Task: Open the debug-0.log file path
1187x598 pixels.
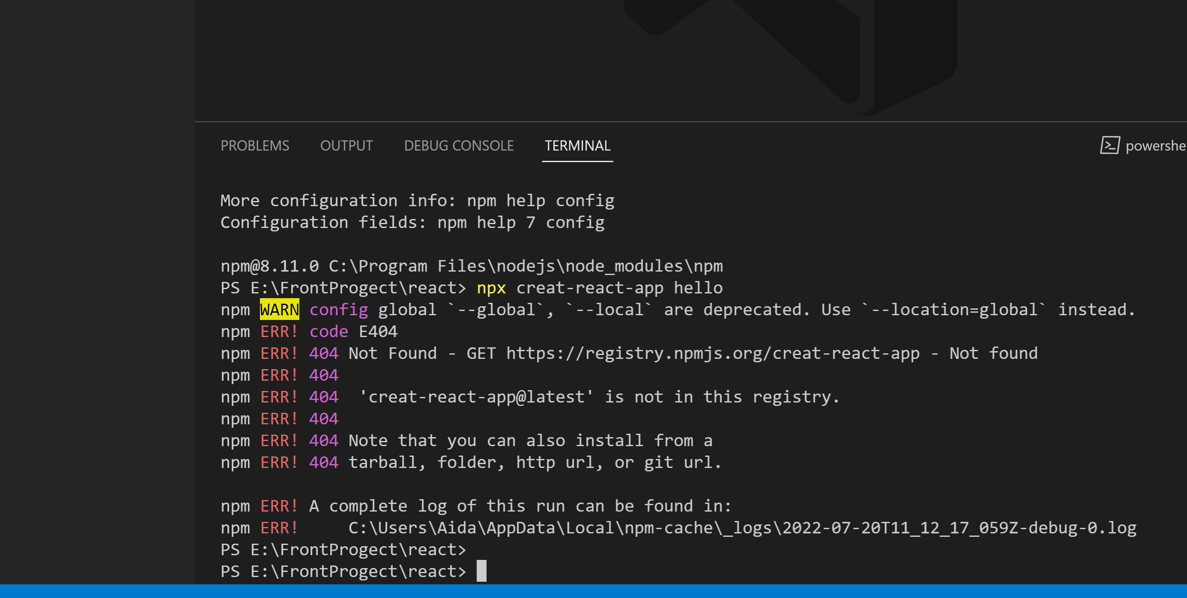Action: click(x=743, y=527)
